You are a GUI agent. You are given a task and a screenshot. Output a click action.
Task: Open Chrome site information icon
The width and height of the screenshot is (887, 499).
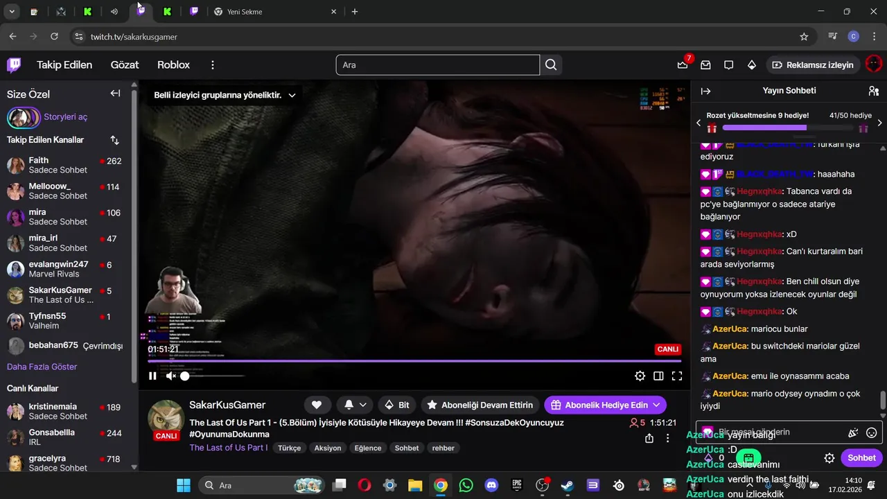[x=78, y=37]
